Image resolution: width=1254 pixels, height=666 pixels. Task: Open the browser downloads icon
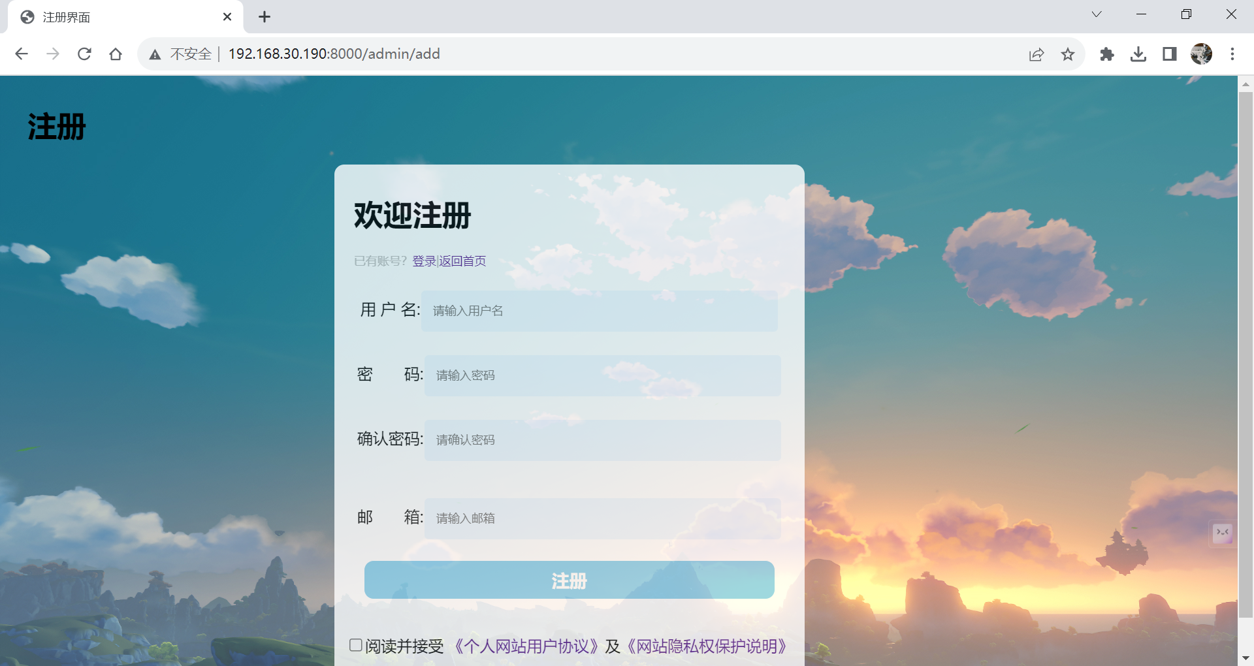point(1138,54)
